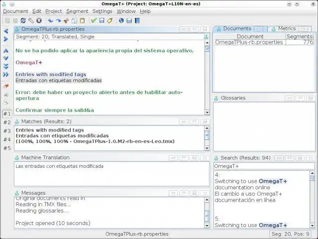Toggle the #5 button in the sidebar

[x=7, y=148]
